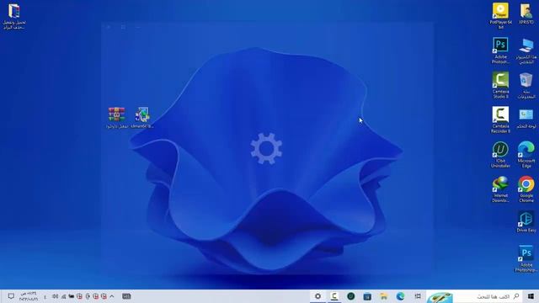Open the Action Center notifications icon
Image resolution: width=539 pixels, height=303 pixels.
[11, 296]
